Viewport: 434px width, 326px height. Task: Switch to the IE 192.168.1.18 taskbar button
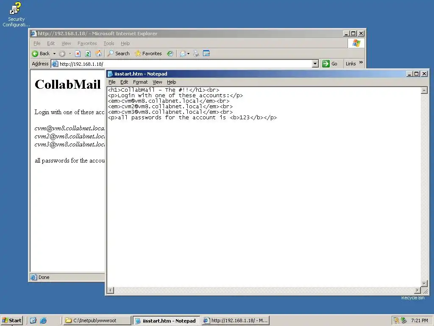(235, 320)
